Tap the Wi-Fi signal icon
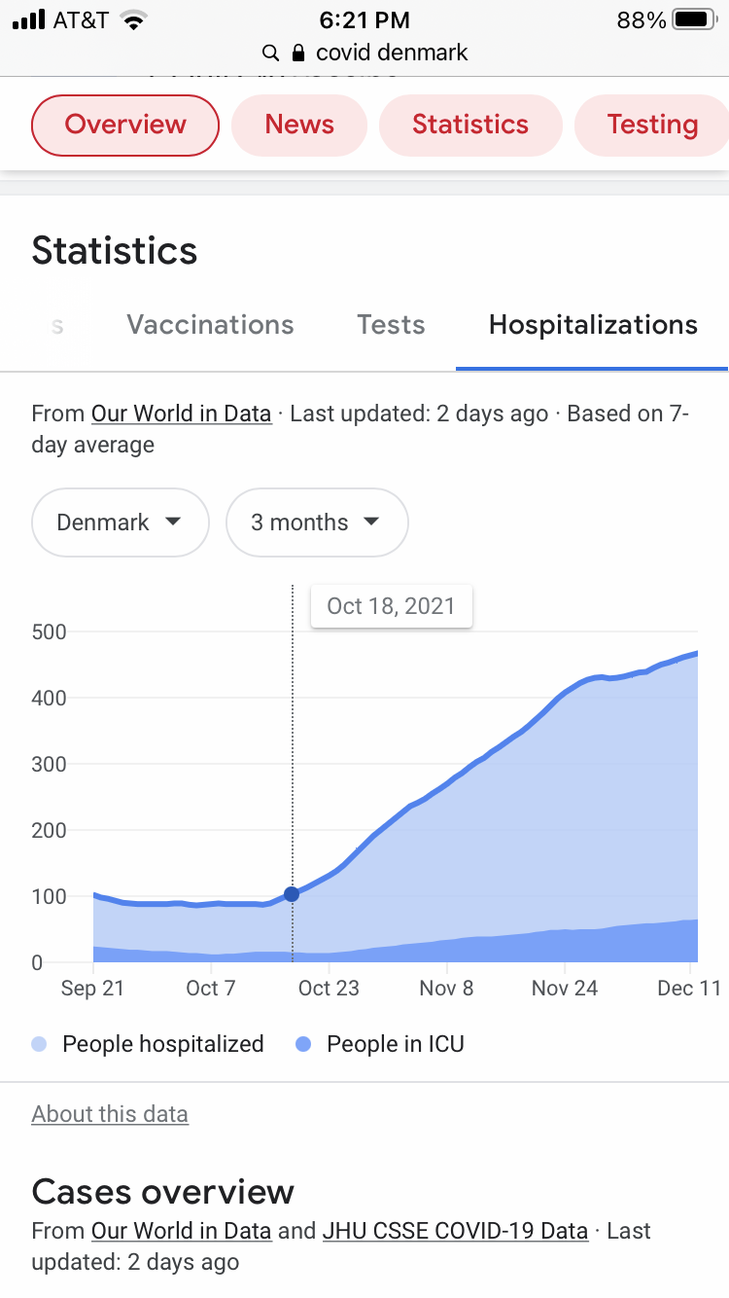 point(133,19)
